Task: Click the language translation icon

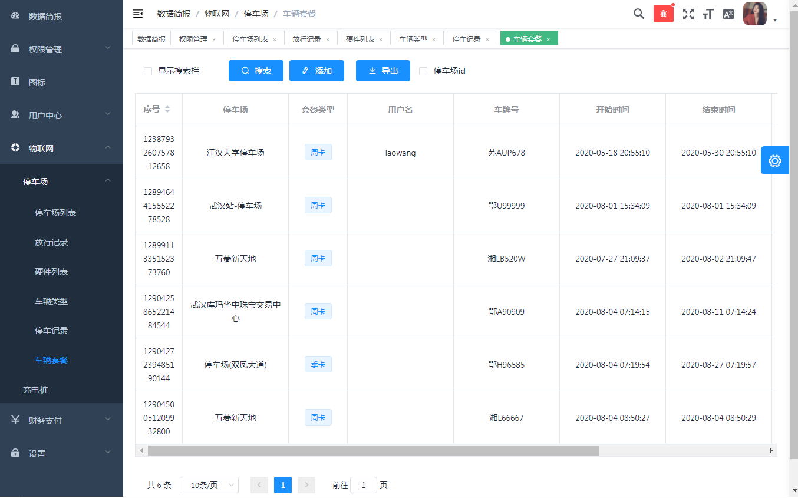Action: 728,14
